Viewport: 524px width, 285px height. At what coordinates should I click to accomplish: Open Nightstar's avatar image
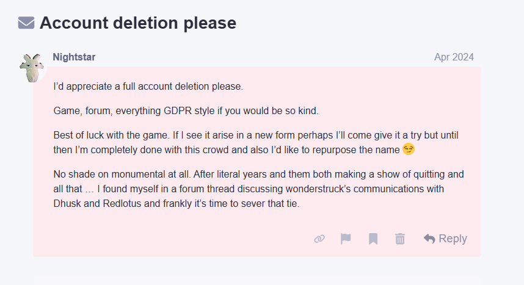34,68
